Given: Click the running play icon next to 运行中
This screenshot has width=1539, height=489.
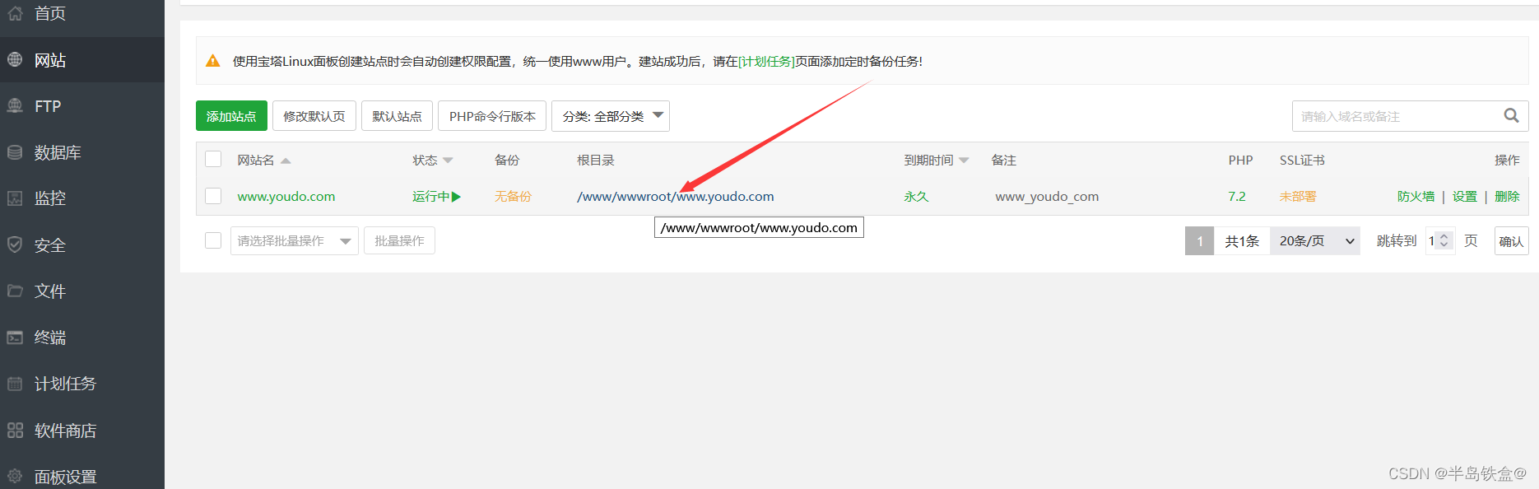Looking at the screenshot, I should pyautogui.click(x=457, y=197).
